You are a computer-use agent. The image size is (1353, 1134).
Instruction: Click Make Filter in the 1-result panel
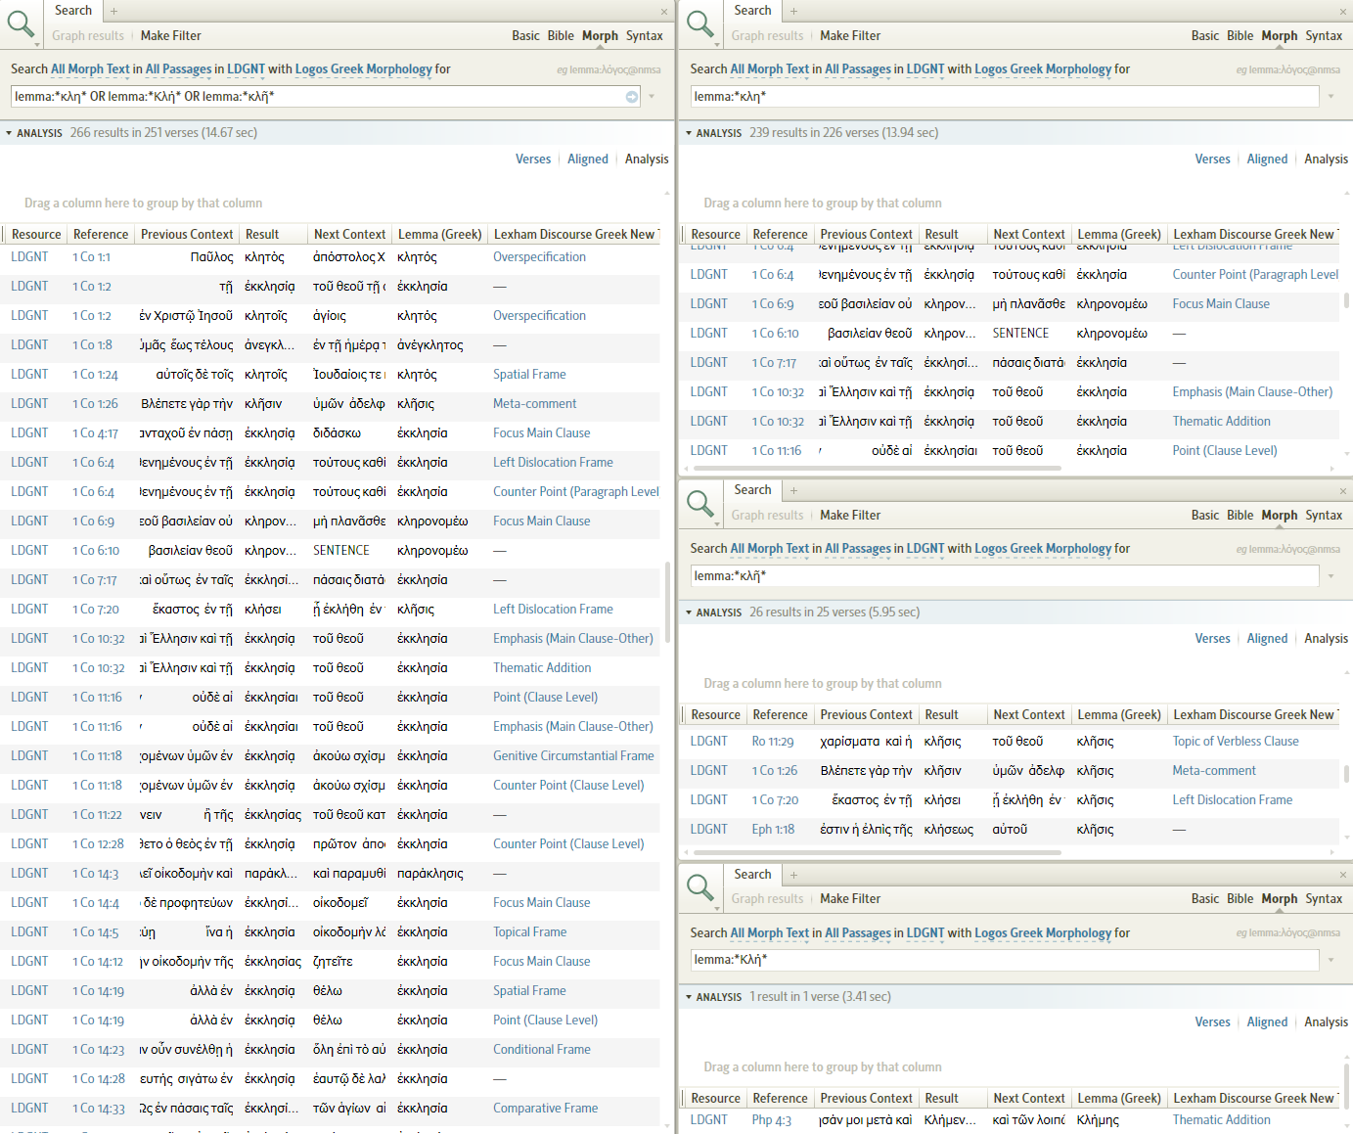pos(850,899)
